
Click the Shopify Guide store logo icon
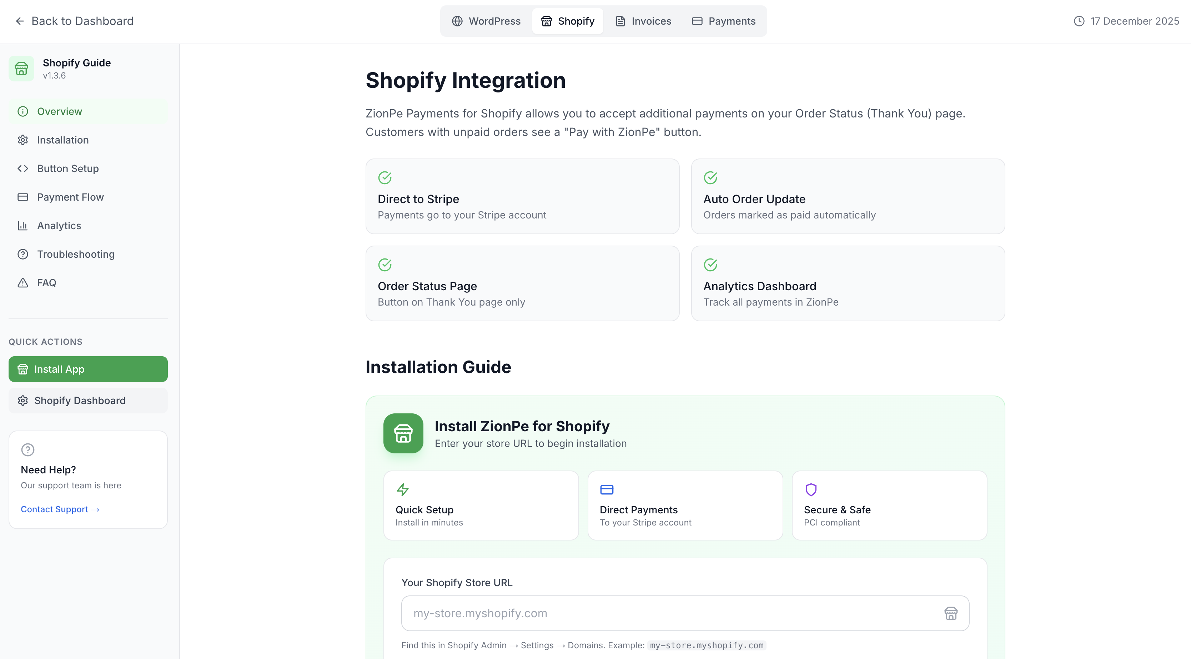[21, 69]
